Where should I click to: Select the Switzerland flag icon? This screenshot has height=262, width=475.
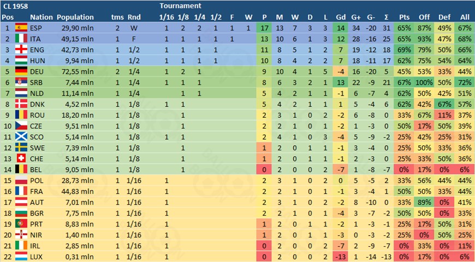coord(21,159)
